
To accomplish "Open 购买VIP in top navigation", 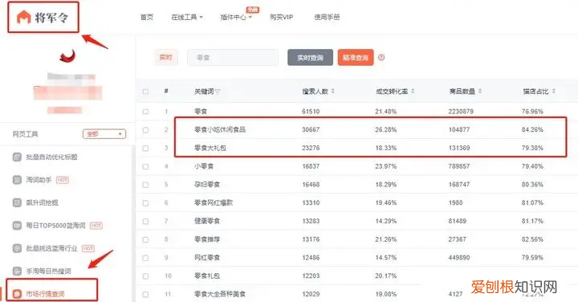I will click(281, 17).
